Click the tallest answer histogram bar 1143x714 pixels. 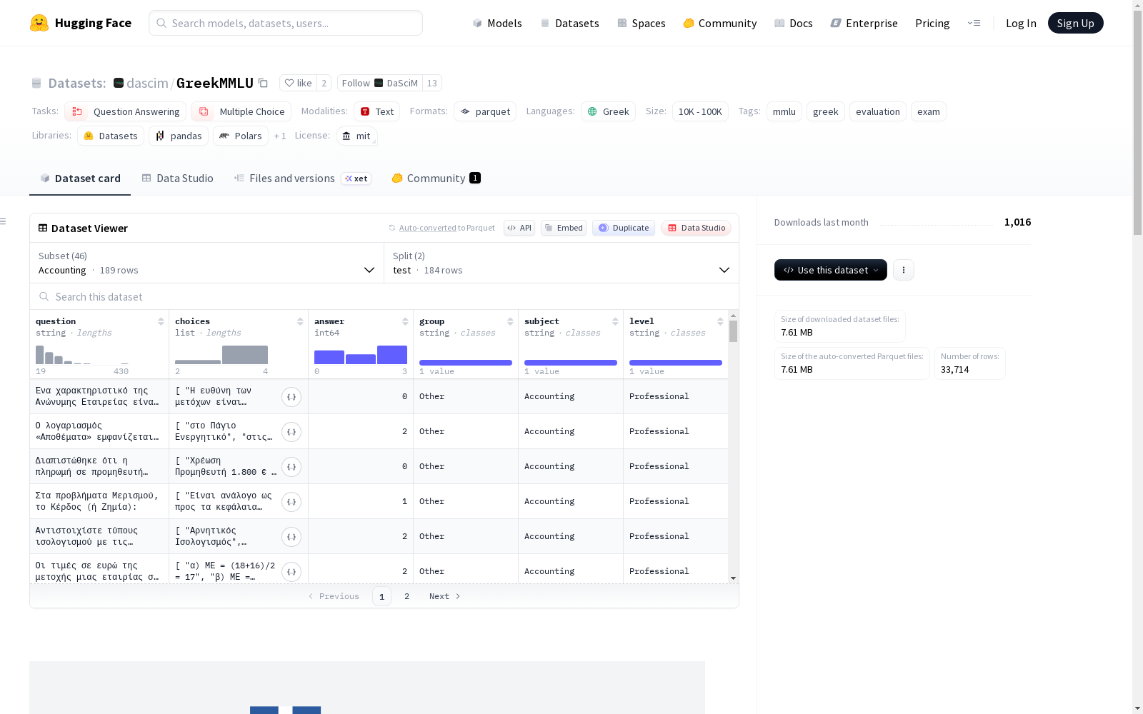pos(392,355)
